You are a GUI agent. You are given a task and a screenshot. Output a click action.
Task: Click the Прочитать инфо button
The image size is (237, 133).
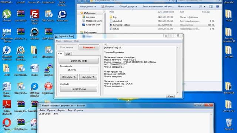pyautogui.click(x=79, y=61)
